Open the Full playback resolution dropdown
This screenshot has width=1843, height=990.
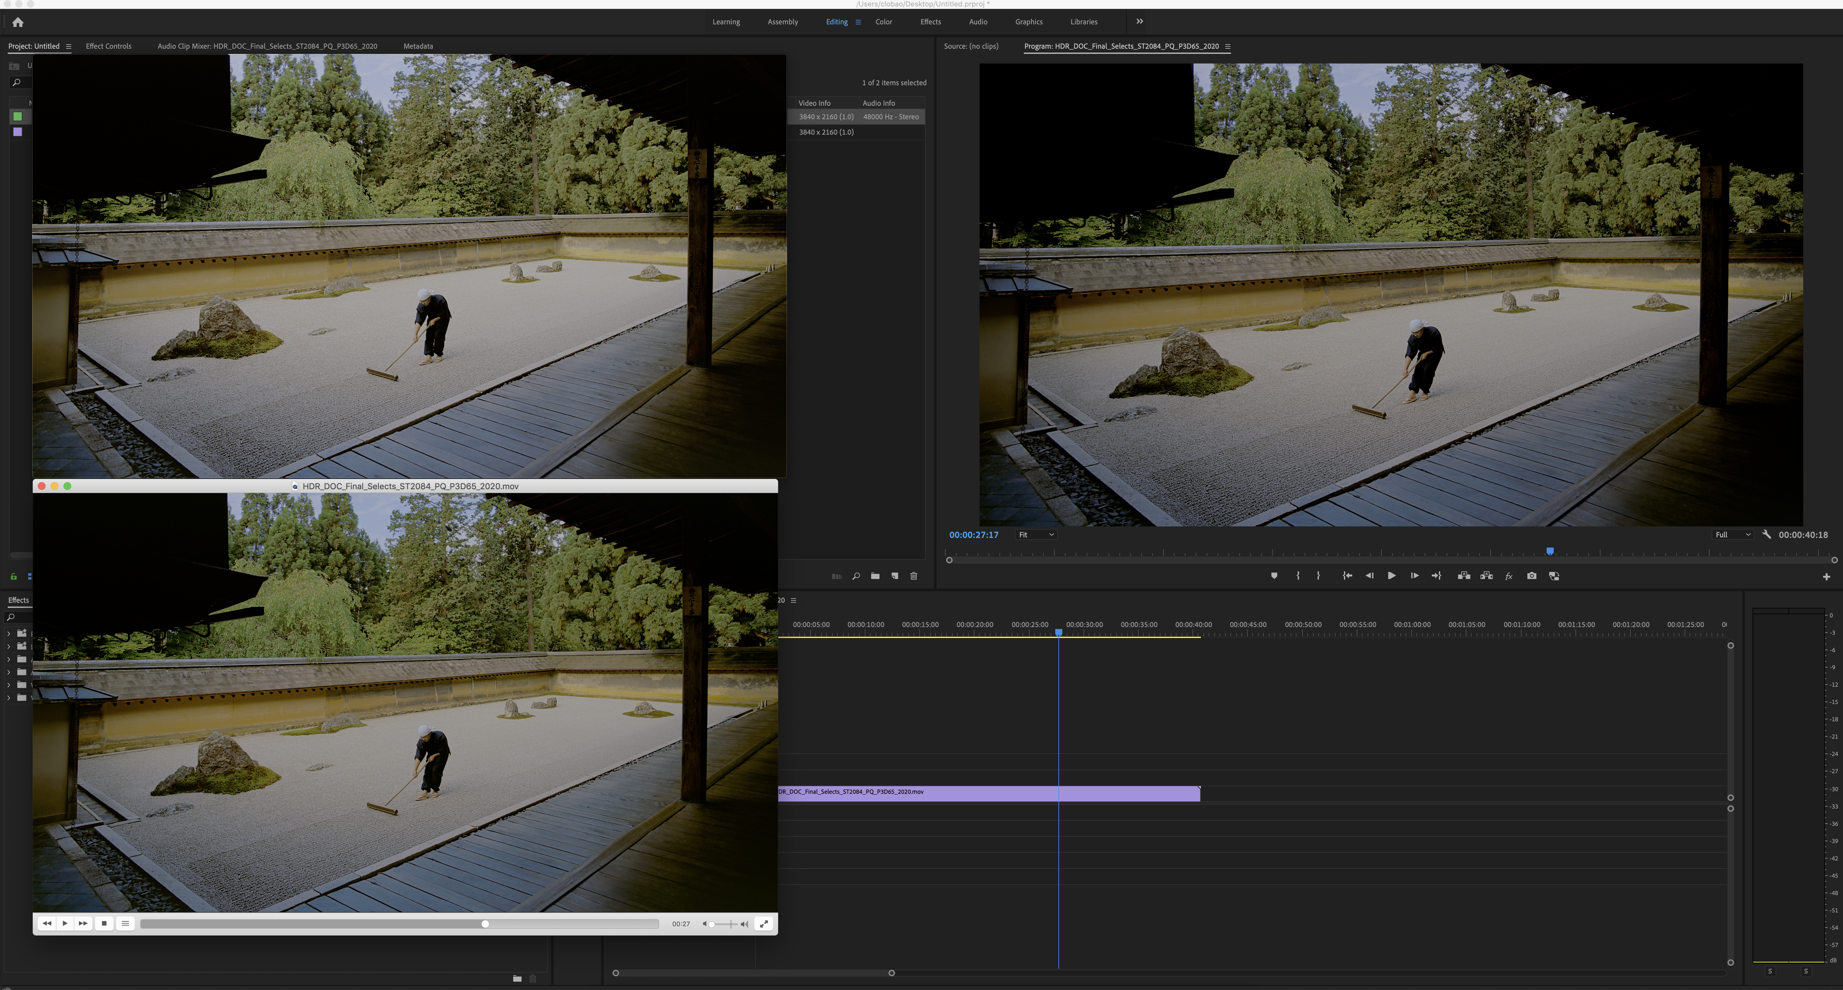point(1733,534)
